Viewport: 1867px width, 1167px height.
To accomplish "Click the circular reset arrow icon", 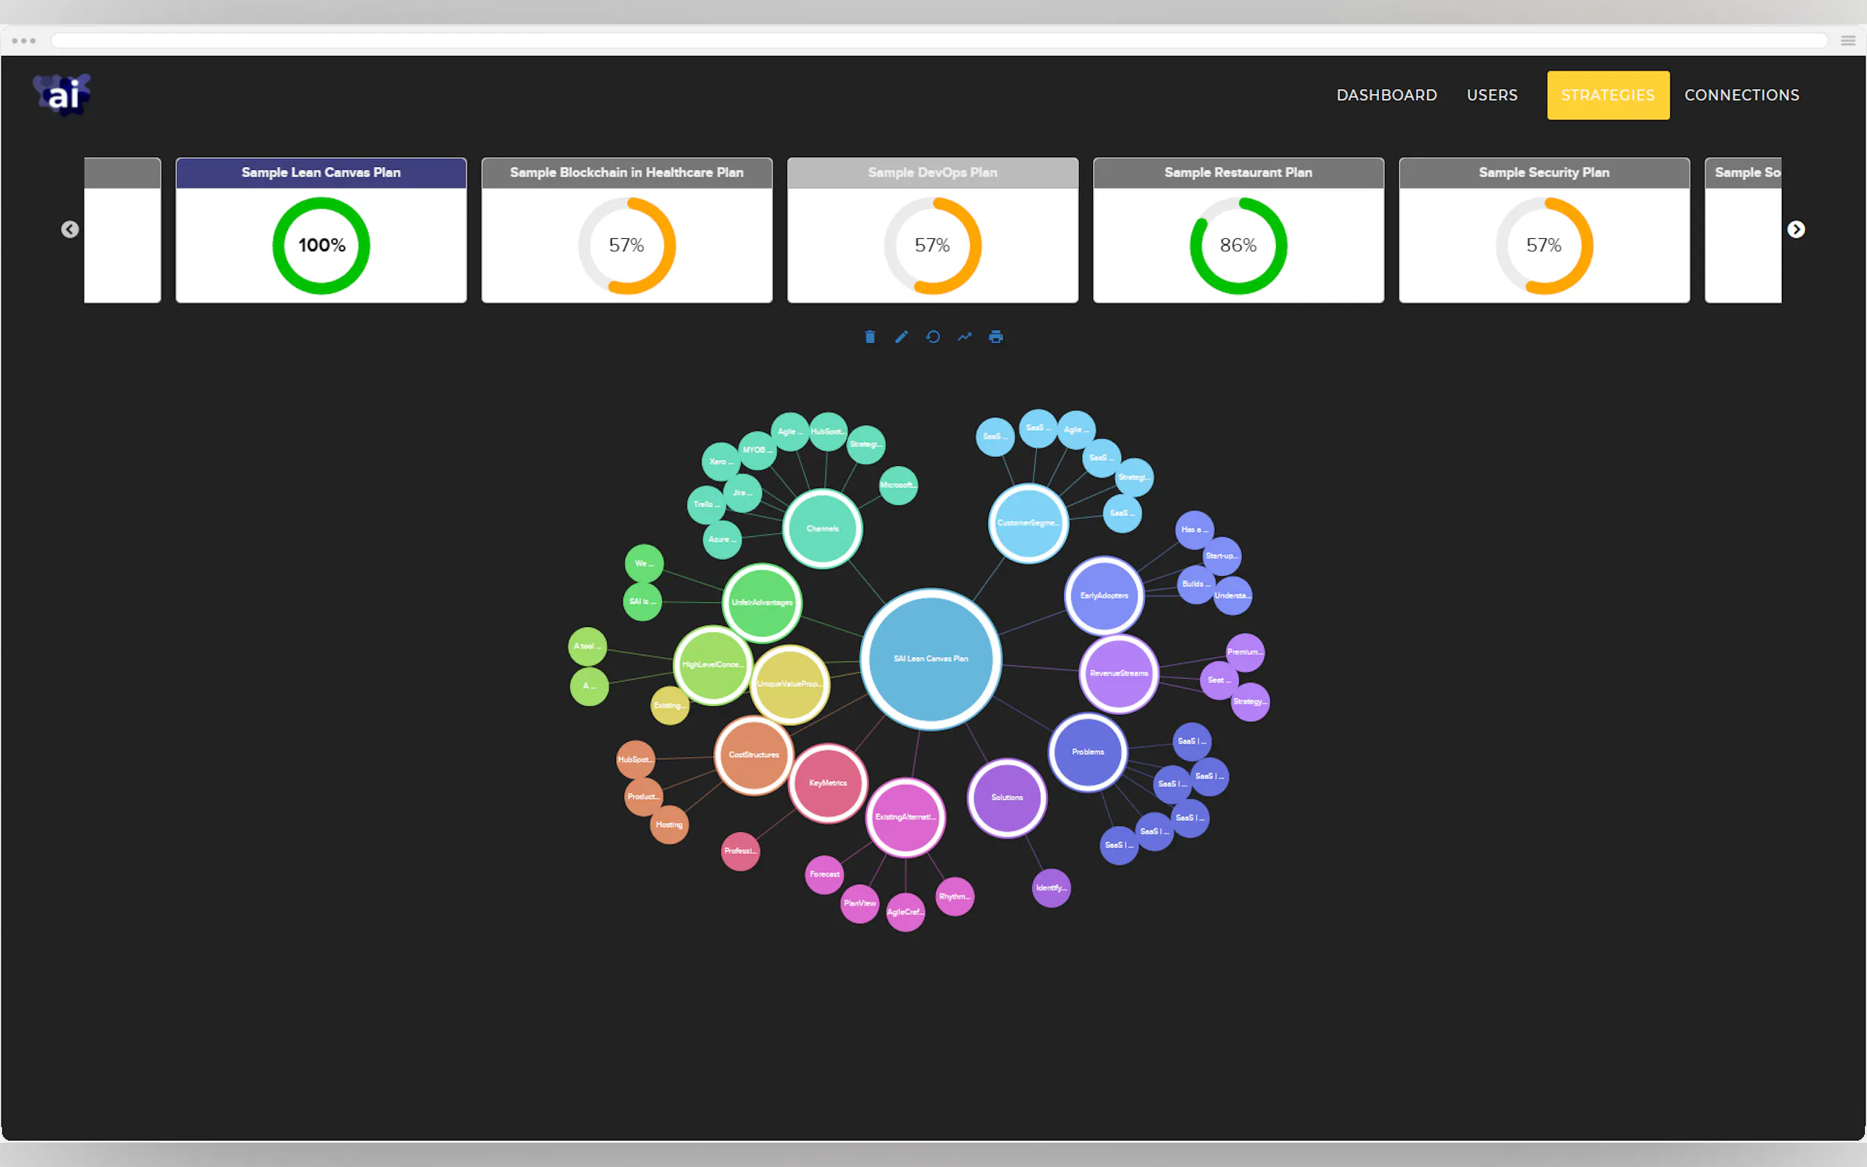I will (x=932, y=337).
